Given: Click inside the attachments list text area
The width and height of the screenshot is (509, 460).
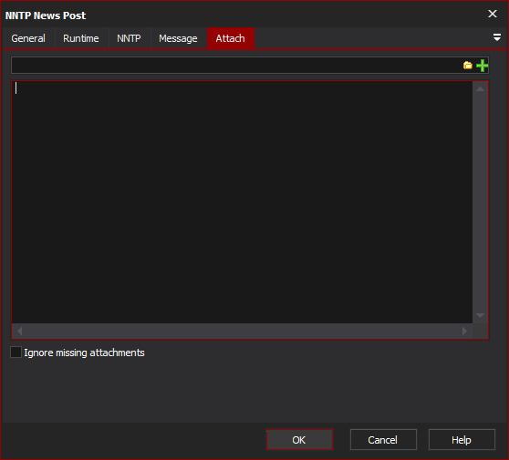Looking at the screenshot, I should [242, 201].
